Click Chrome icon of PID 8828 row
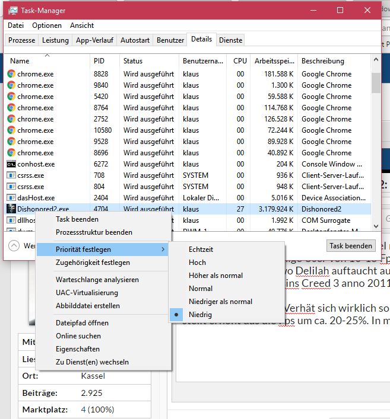The height and width of the screenshot is (419, 390). 11,73
